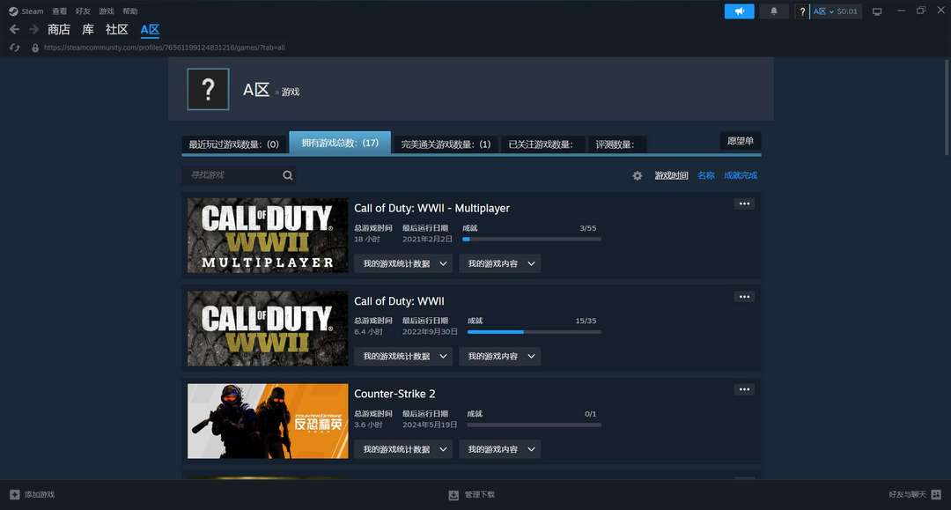The height and width of the screenshot is (510, 951).
Task: Select recently played games tab (0)
Action: coord(233,144)
